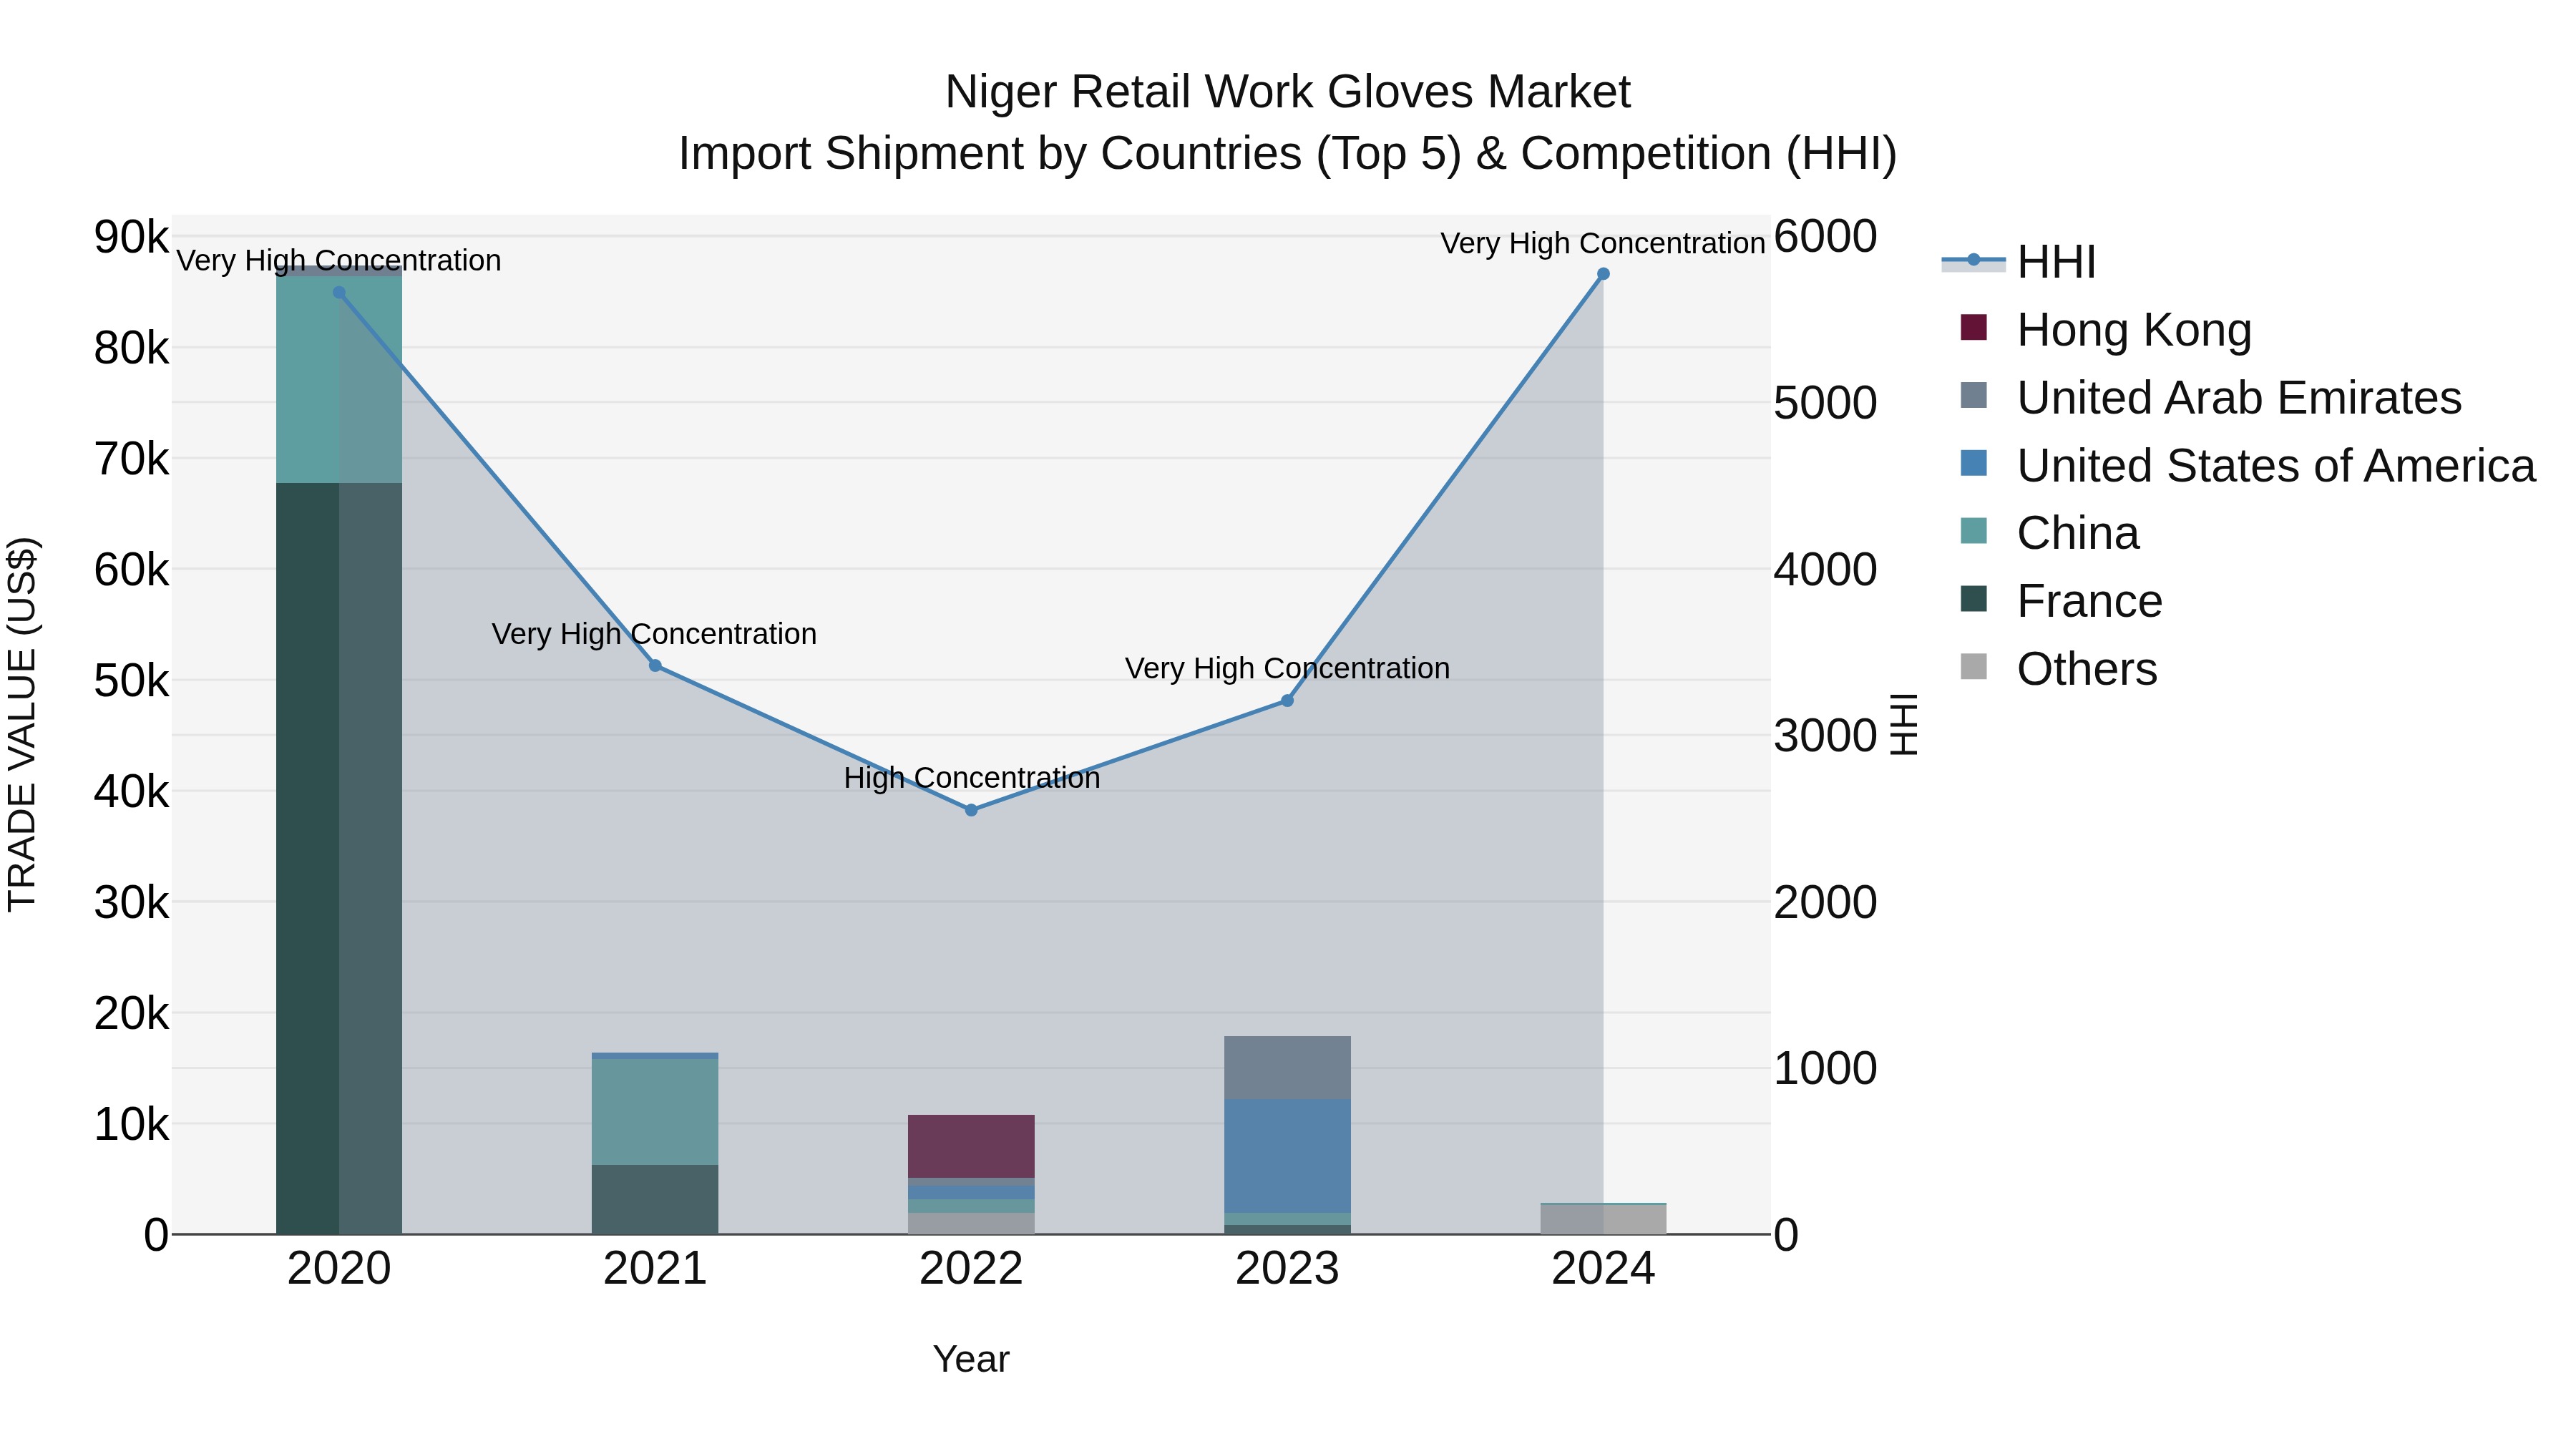Click the Hong Kong maroon legend swatch
The height and width of the screenshot is (1449, 2576).
tap(1974, 327)
